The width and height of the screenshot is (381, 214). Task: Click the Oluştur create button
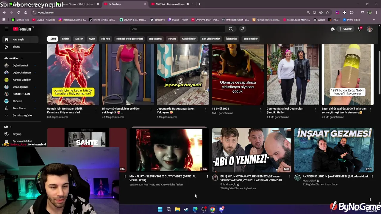coord(345,29)
